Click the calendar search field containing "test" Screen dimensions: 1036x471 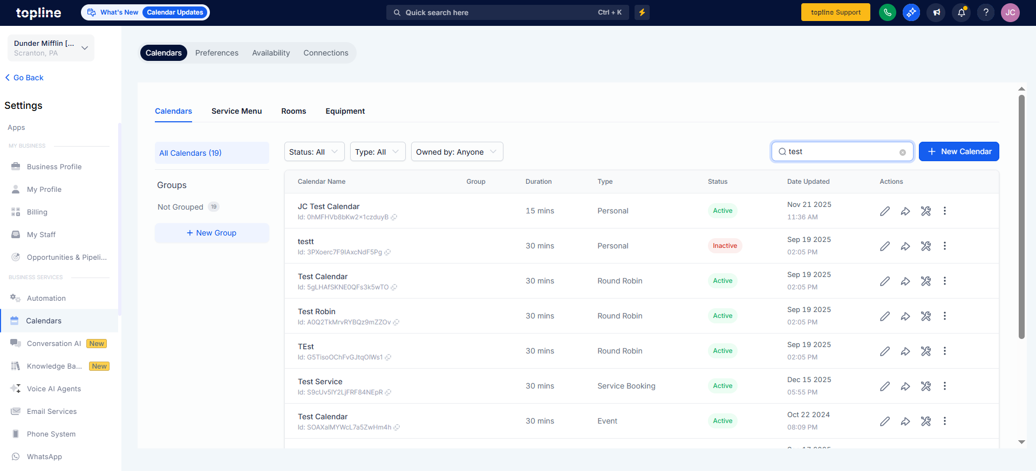click(x=842, y=151)
